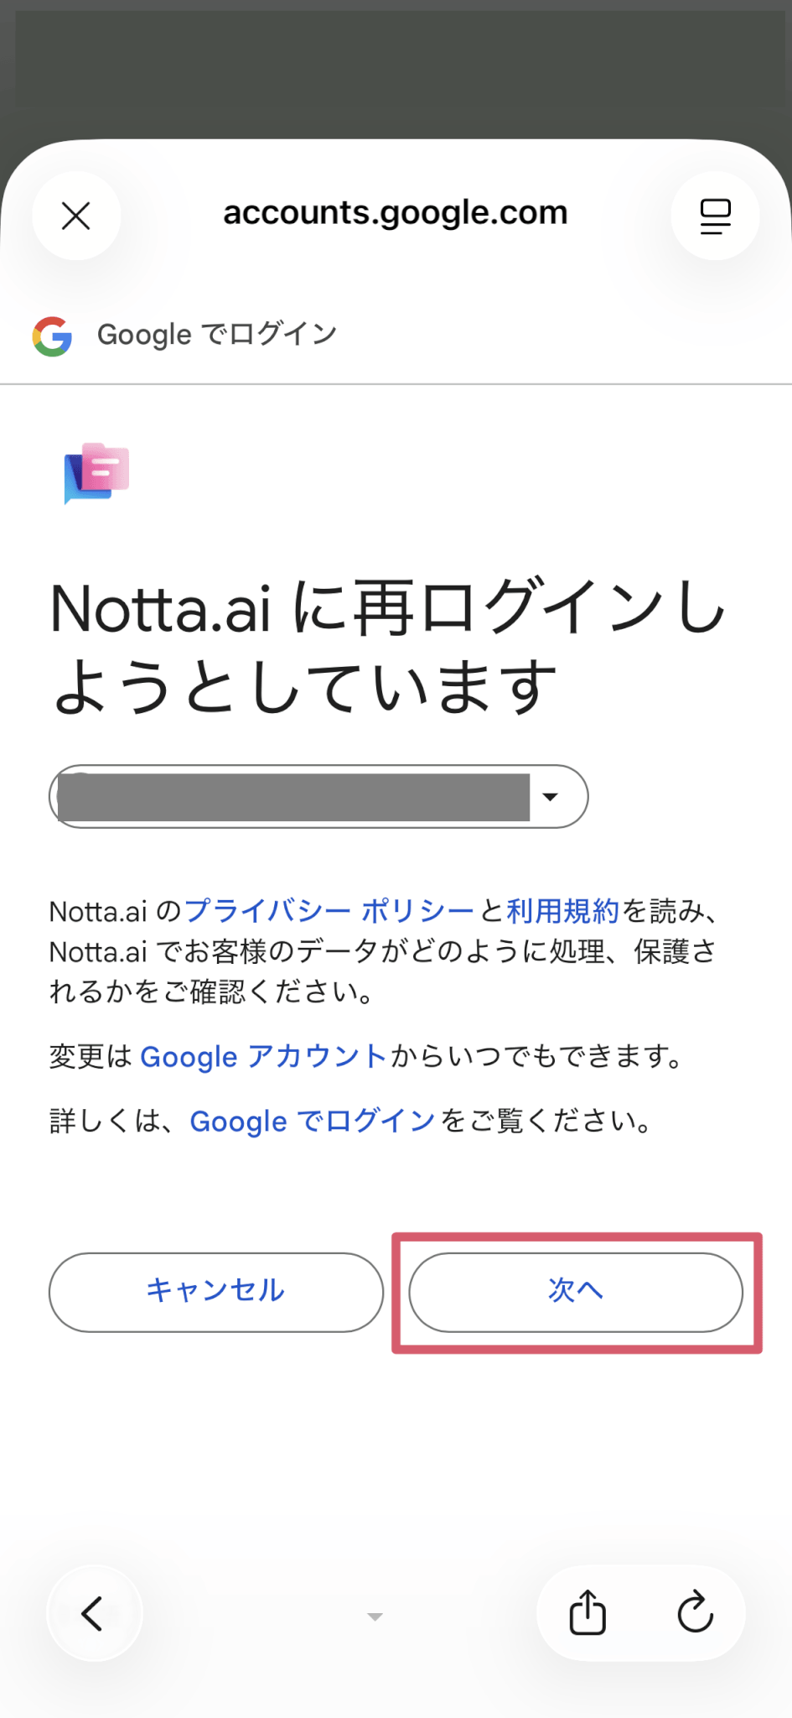Tap the small bottom center triangle
This screenshot has width=792, height=1718.
click(x=375, y=1616)
